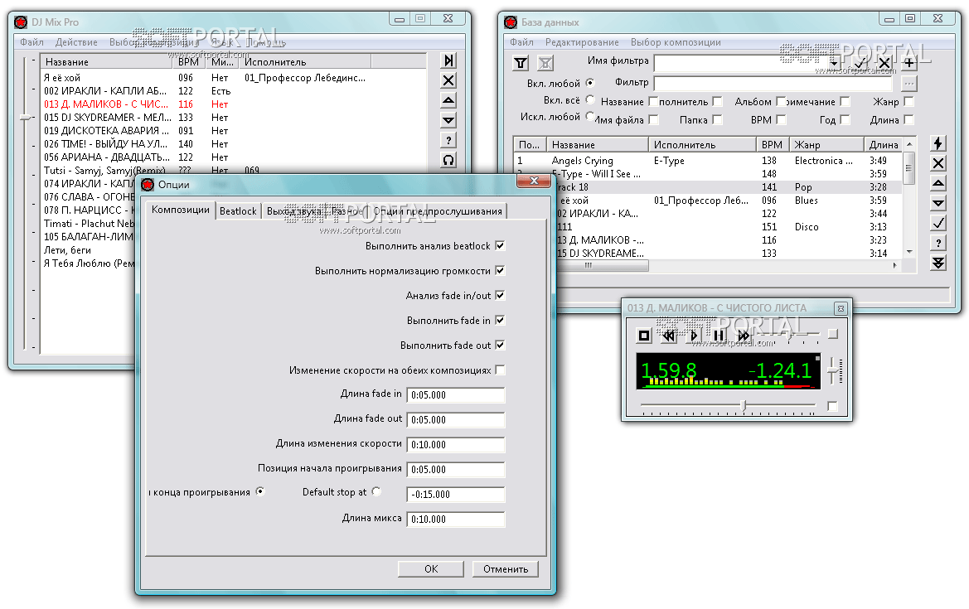
Task: Open 'Файл' menu in DJ Mix Pro
Action: [31, 42]
